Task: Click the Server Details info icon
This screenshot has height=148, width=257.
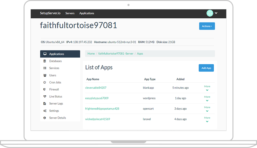Action: coord(45,118)
